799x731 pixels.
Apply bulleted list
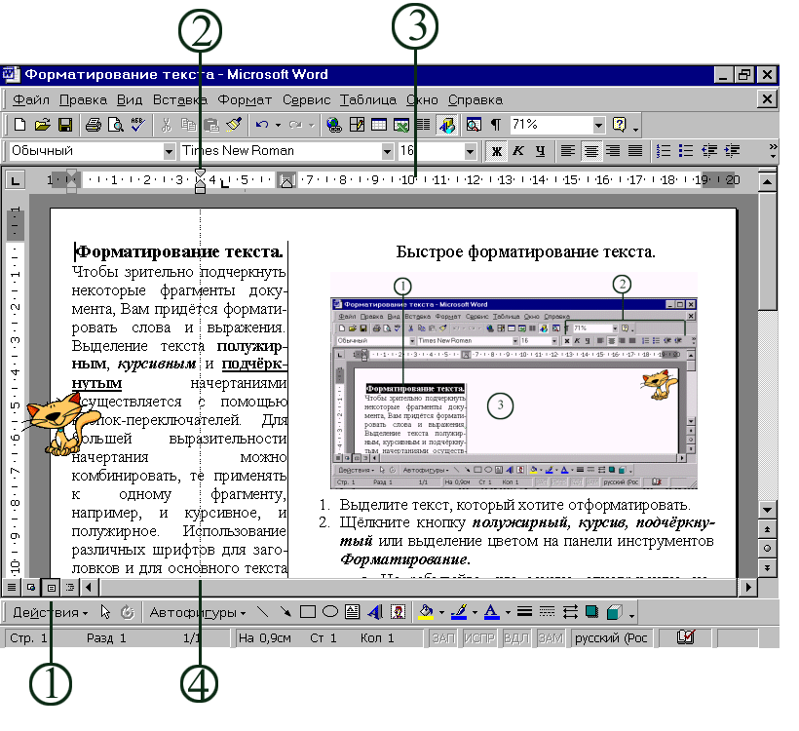coord(686,151)
